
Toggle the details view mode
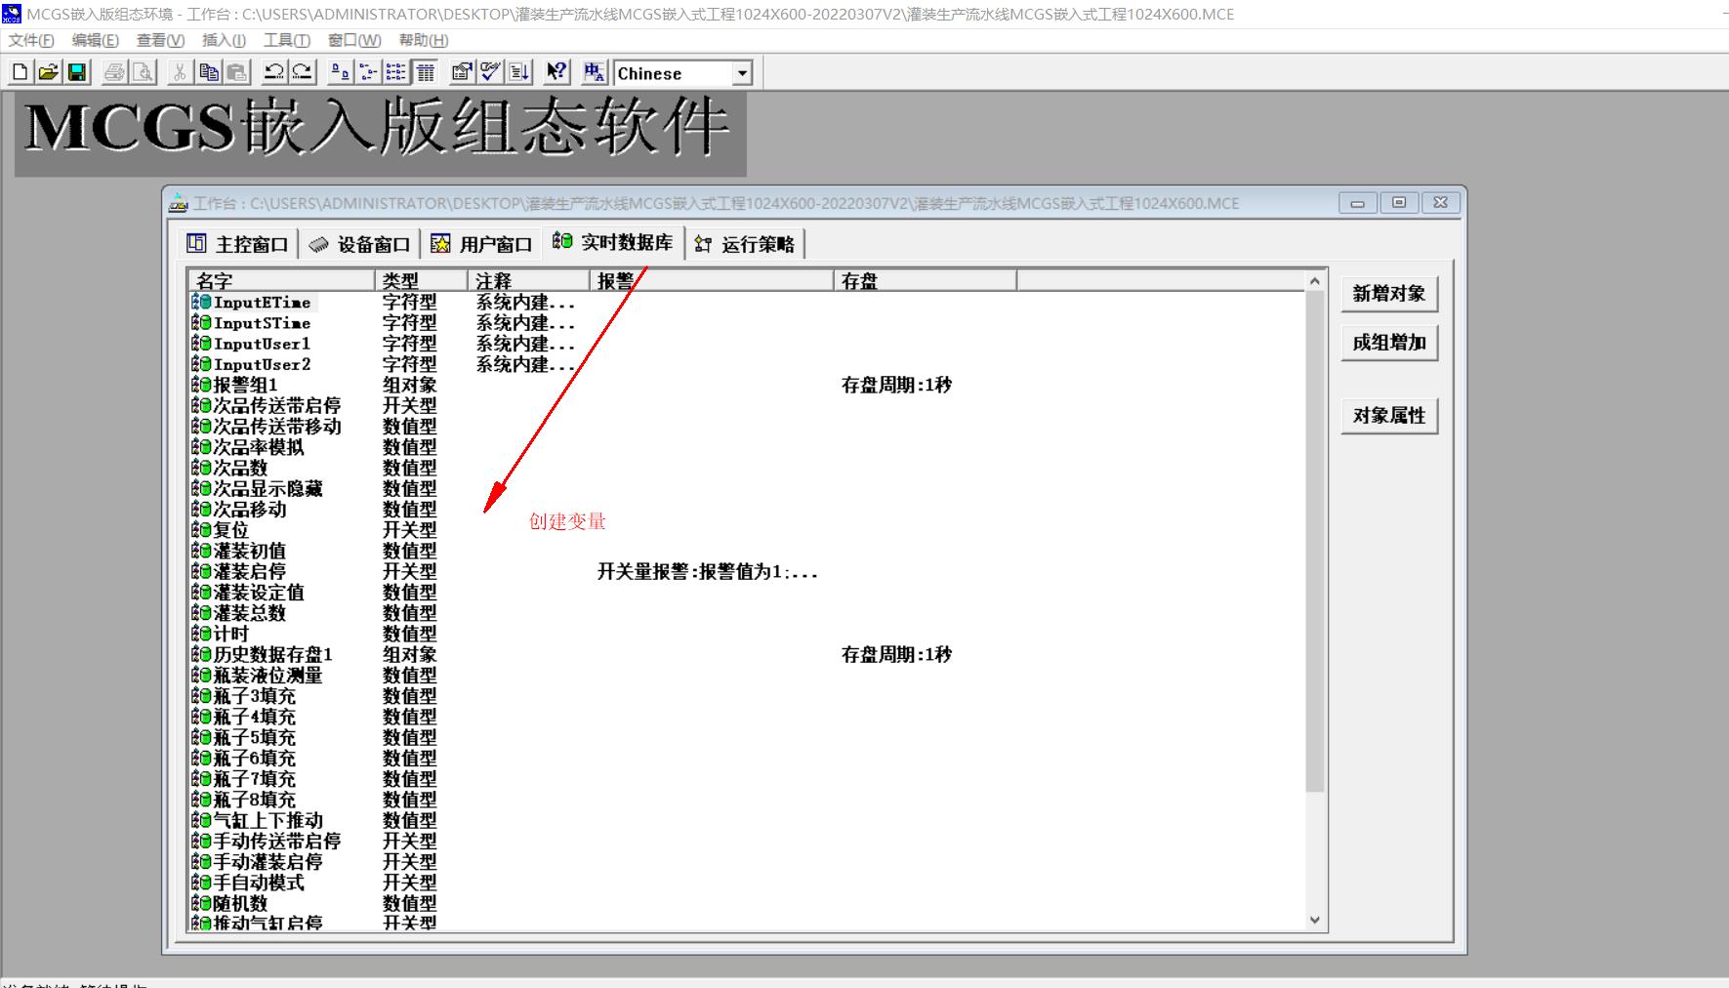pyautogui.click(x=424, y=71)
